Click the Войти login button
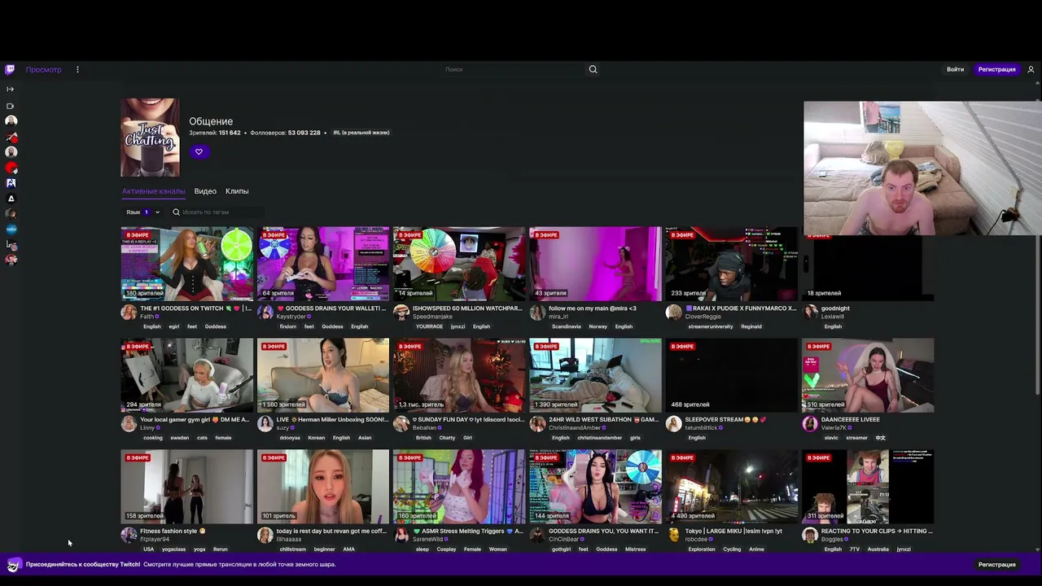This screenshot has height=586, width=1042. pos(955,69)
